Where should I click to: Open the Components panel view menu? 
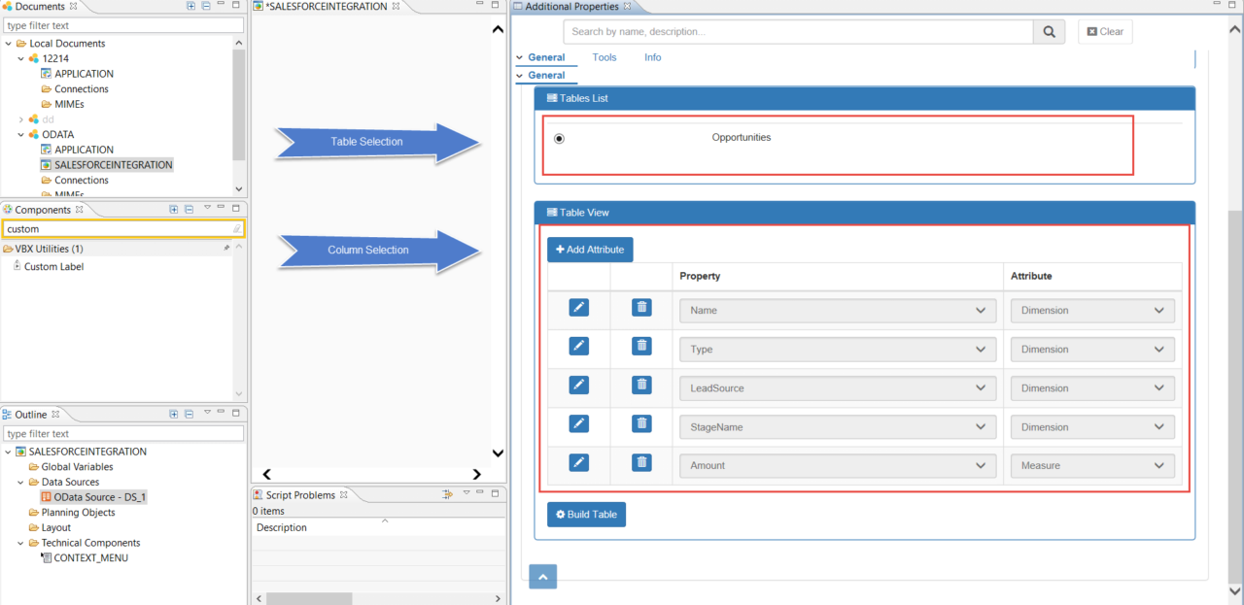coord(208,209)
